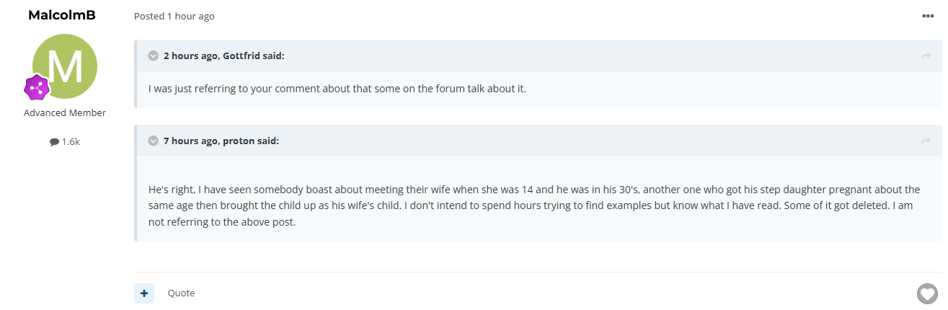Screen dimensions: 948x310
Task: Open the post options ellipsis menu
Action: tap(928, 16)
